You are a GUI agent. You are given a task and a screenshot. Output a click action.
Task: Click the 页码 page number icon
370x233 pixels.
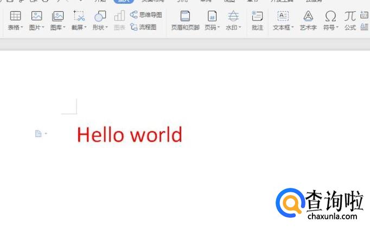[212, 16]
